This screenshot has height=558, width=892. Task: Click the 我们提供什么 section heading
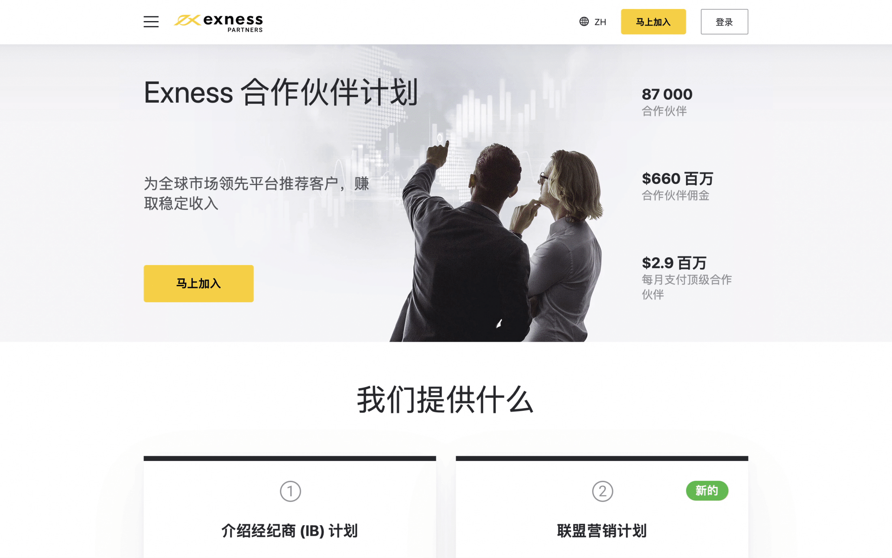(445, 400)
